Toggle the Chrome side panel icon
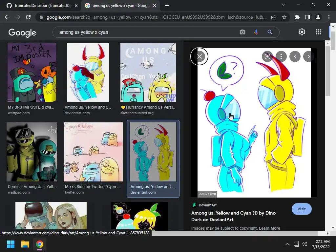 pyautogui.click(x=308, y=17)
